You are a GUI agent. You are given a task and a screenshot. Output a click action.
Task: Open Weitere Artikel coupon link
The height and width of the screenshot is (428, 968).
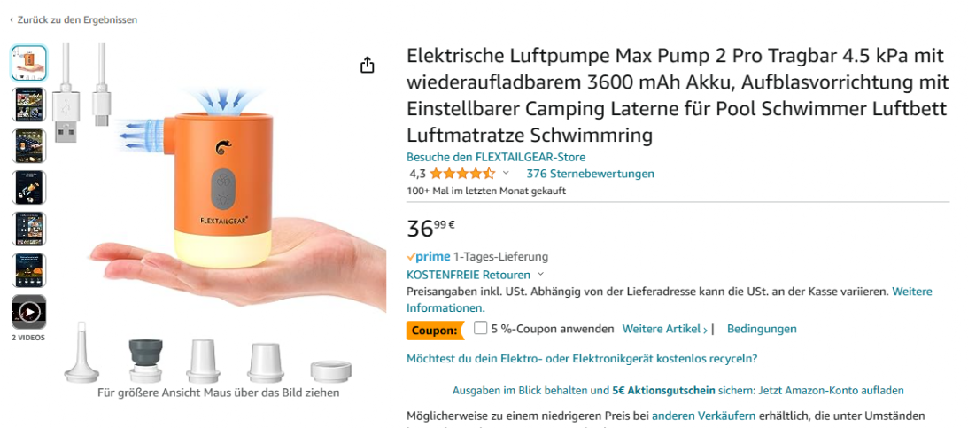[x=665, y=329]
